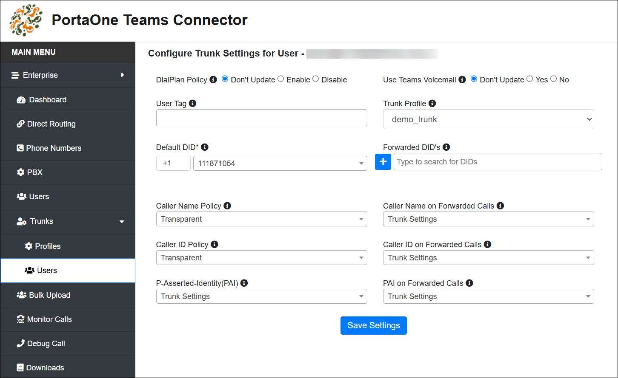
Task: Show info for DialPlan Policy
Action: tap(214, 79)
